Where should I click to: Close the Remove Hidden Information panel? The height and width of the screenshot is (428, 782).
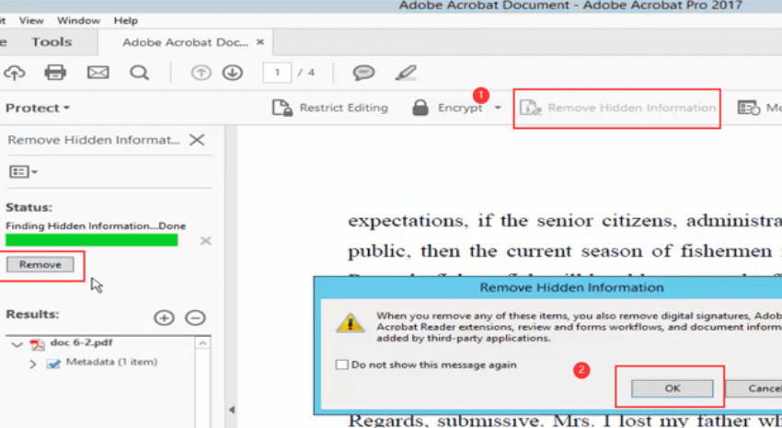point(197,140)
